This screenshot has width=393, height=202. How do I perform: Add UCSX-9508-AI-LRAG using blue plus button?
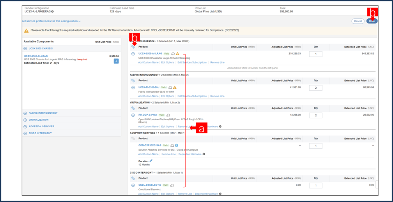click(116, 61)
